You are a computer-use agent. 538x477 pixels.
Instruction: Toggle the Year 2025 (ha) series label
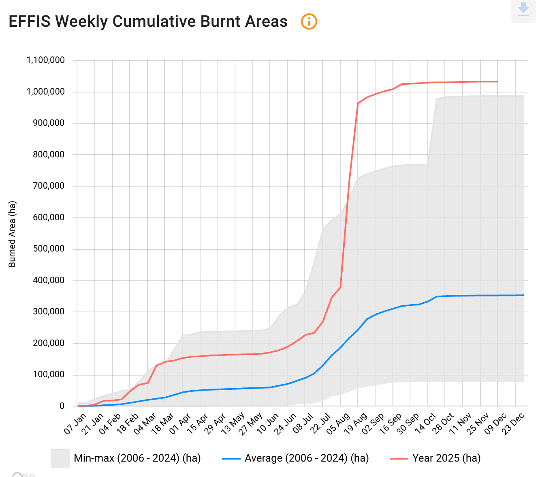click(x=446, y=458)
